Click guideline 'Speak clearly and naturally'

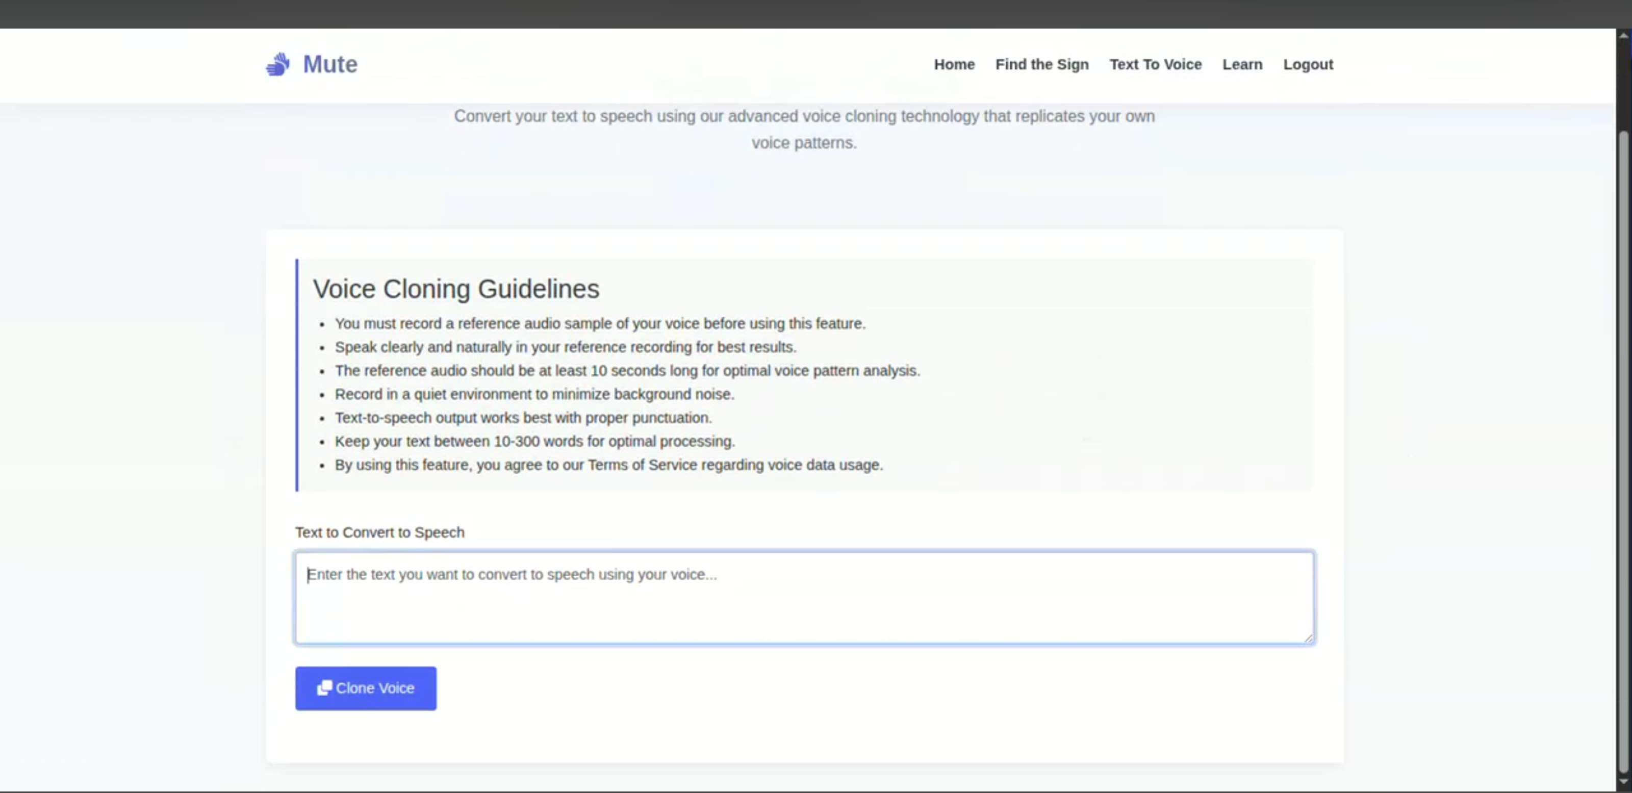coord(566,347)
